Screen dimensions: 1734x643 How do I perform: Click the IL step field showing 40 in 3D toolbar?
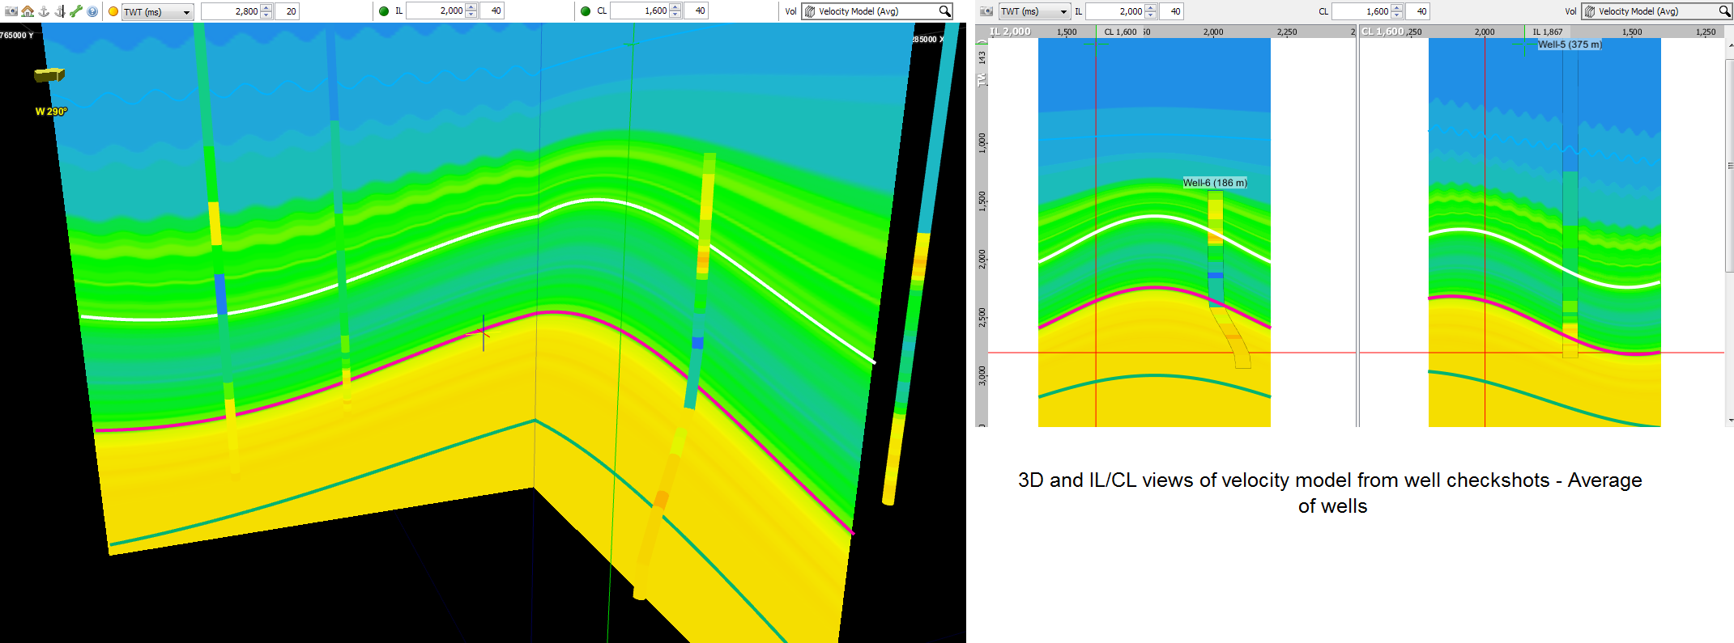tap(492, 11)
